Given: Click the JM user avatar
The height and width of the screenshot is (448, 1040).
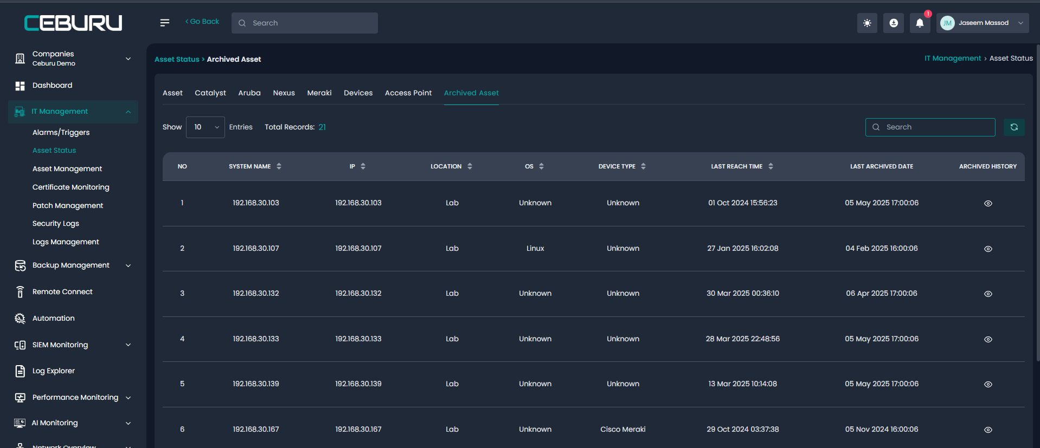Looking at the screenshot, I should 947,23.
